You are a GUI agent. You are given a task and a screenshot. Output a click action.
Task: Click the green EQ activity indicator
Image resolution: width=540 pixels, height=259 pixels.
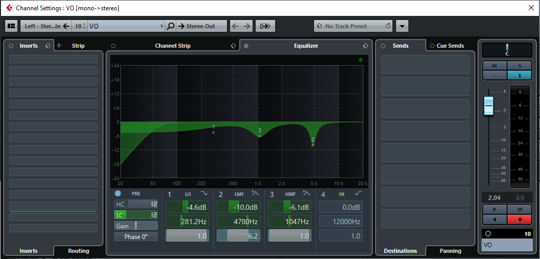tap(360, 59)
